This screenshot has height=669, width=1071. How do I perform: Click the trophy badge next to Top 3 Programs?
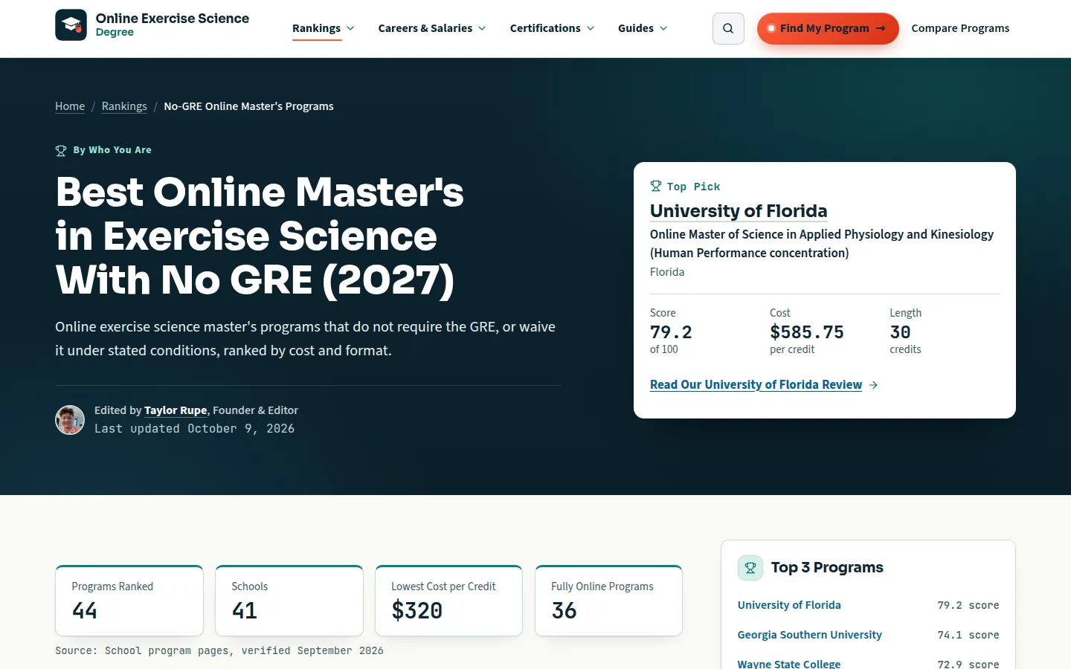click(x=750, y=568)
